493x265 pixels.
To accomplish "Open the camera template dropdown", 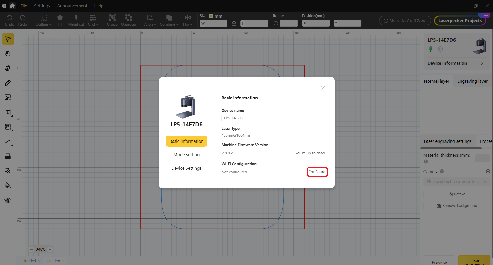I will 457,182.
